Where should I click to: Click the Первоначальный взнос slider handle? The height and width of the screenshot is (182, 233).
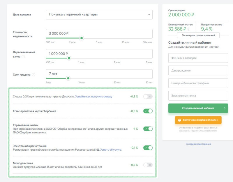(69, 58)
